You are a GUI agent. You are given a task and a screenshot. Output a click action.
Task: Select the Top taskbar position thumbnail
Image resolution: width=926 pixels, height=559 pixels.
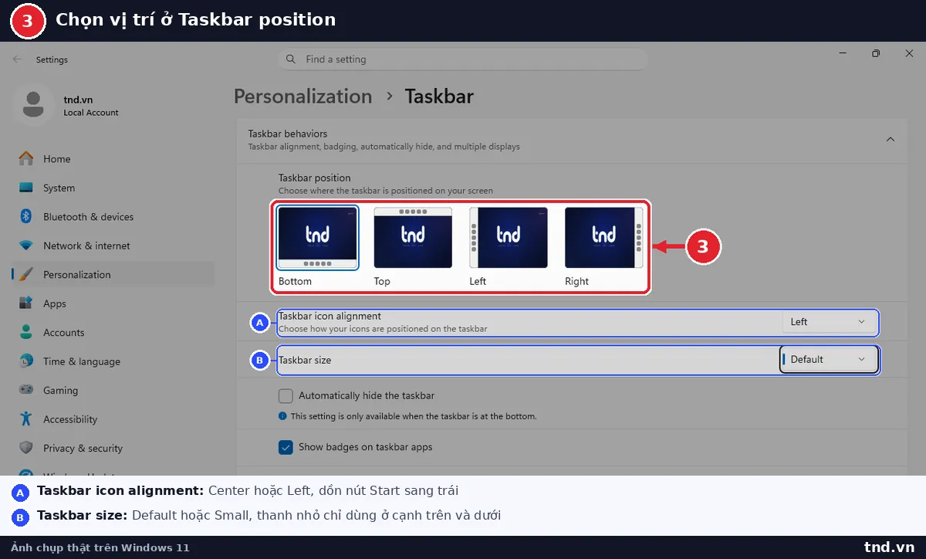[x=413, y=238]
